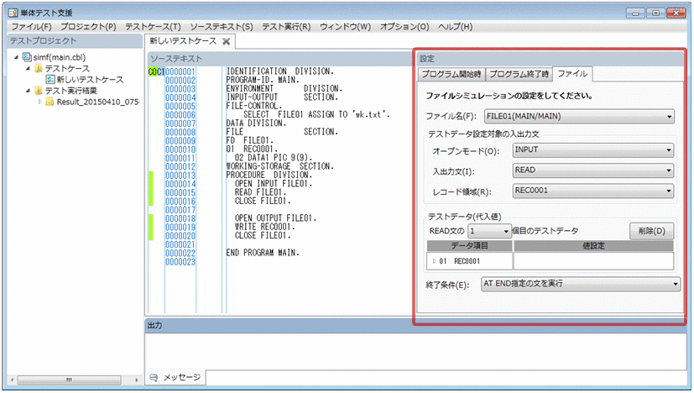This screenshot has width=694, height=393.
Task: Click the SELECT FILE01 ASSIGN source line
Action: pos(316,115)
